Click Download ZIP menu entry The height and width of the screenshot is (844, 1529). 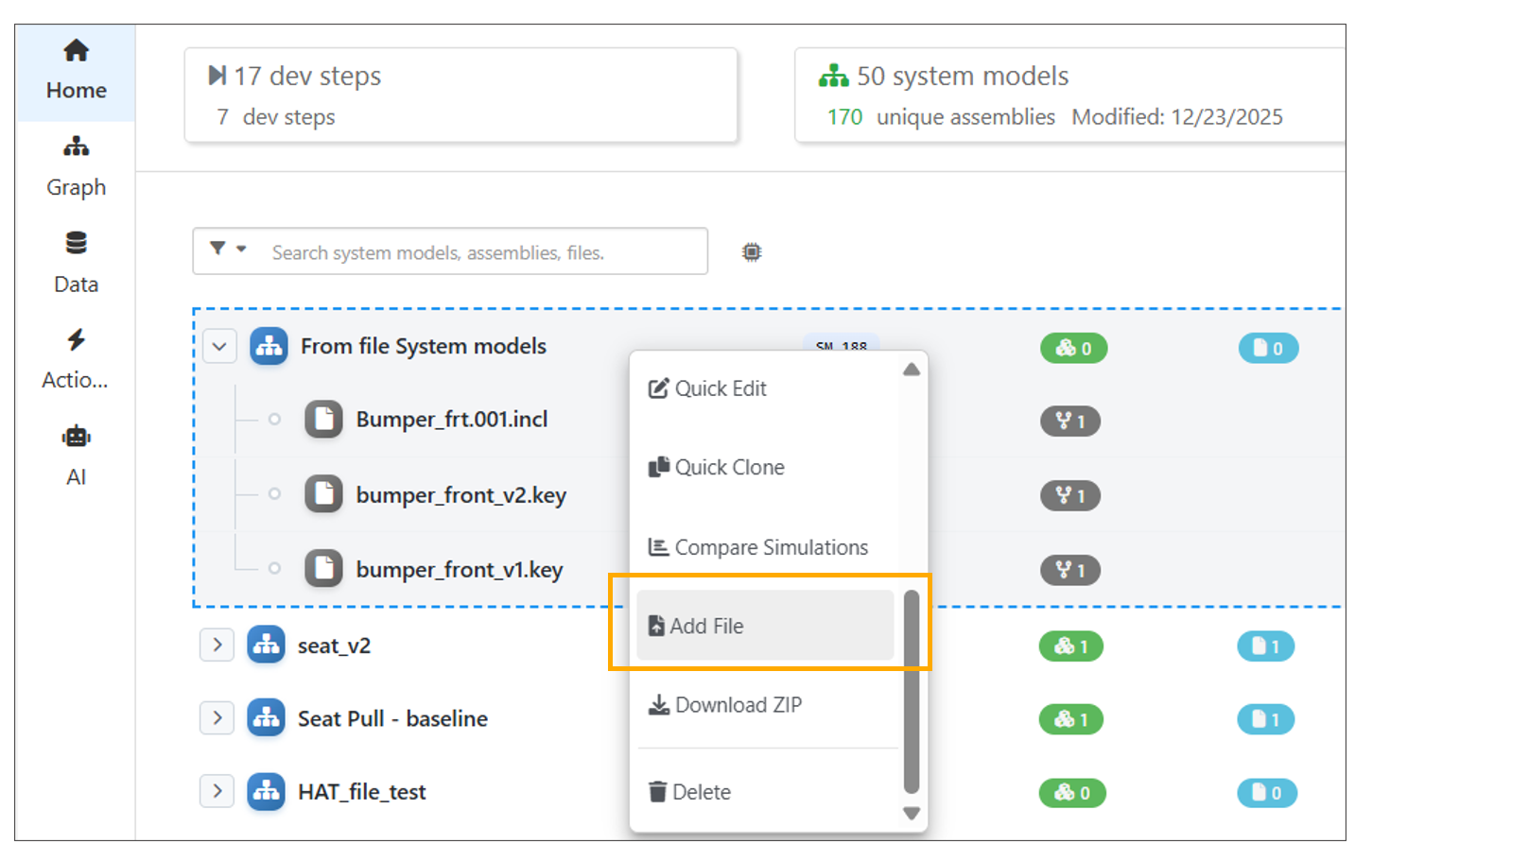(x=737, y=705)
